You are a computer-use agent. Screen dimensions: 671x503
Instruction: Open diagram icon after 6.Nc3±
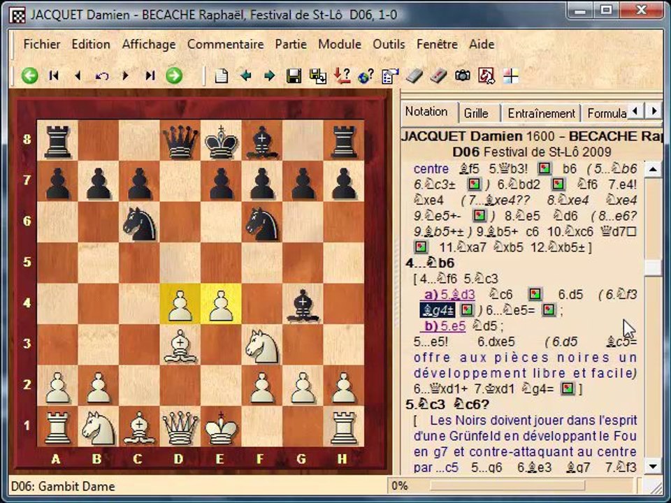(474, 184)
